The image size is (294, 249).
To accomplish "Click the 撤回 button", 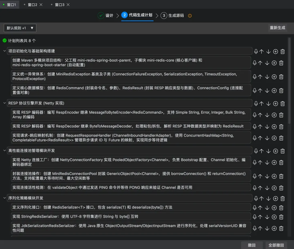I will [252, 245].
